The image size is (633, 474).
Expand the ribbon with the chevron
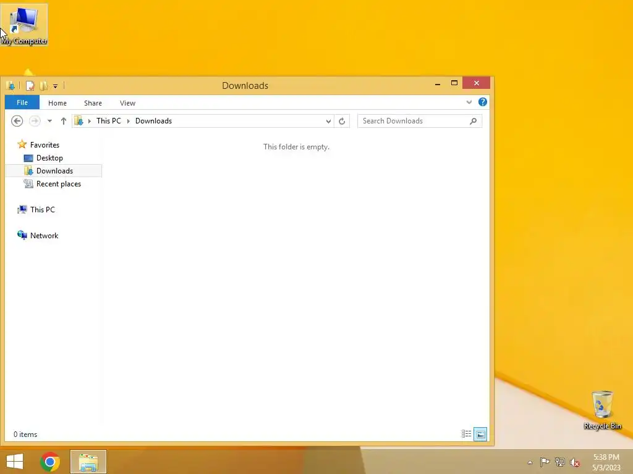[469, 102]
